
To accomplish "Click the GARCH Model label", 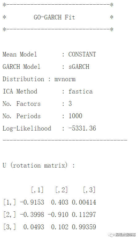I will click(22, 67).
